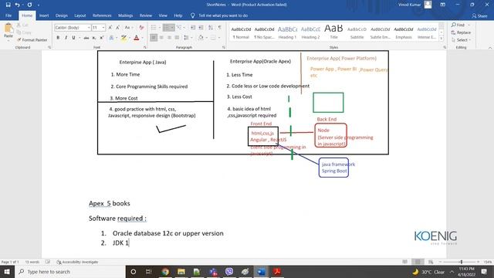Image resolution: width=494 pixels, height=278 pixels.
Task: Undo the last action
Action: [x=17, y=5]
